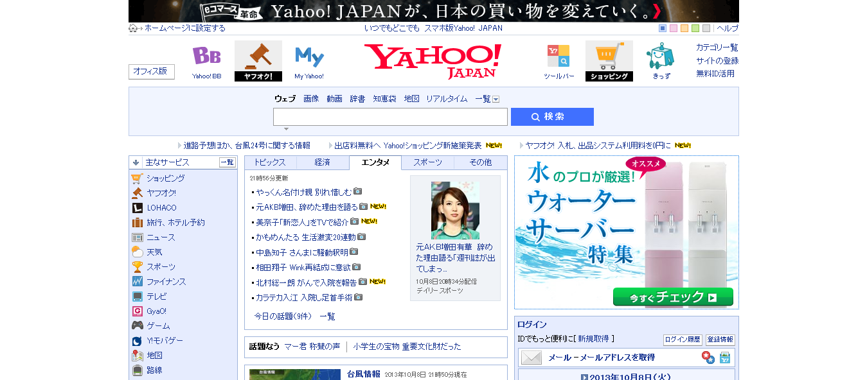Open Yahoo Auctions gavel icon

(x=258, y=61)
